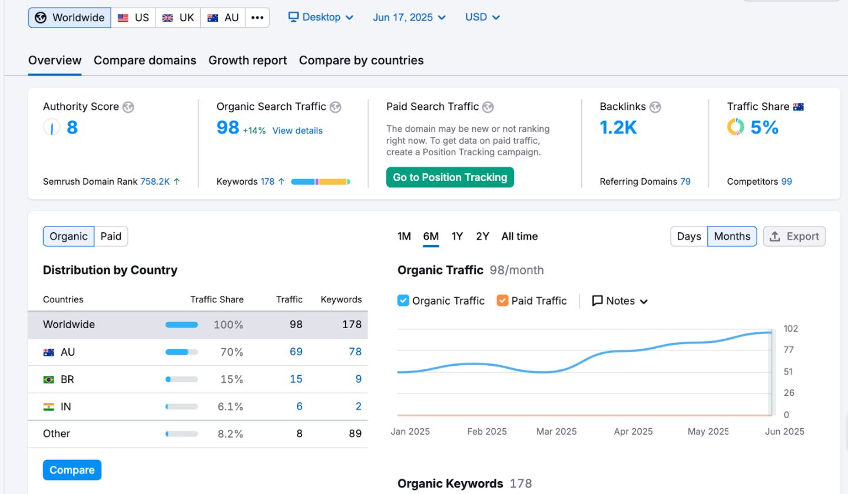Switch distribution view to Paid
This screenshot has height=494, width=848.
click(111, 236)
